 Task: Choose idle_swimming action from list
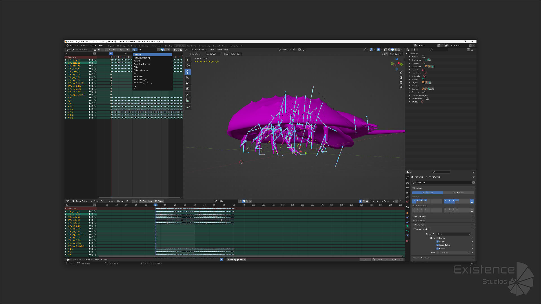click(x=152, y=70)
